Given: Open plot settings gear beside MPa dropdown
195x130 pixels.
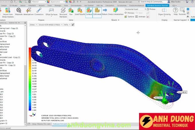Looking at the screenshot, I should point(73,25).
